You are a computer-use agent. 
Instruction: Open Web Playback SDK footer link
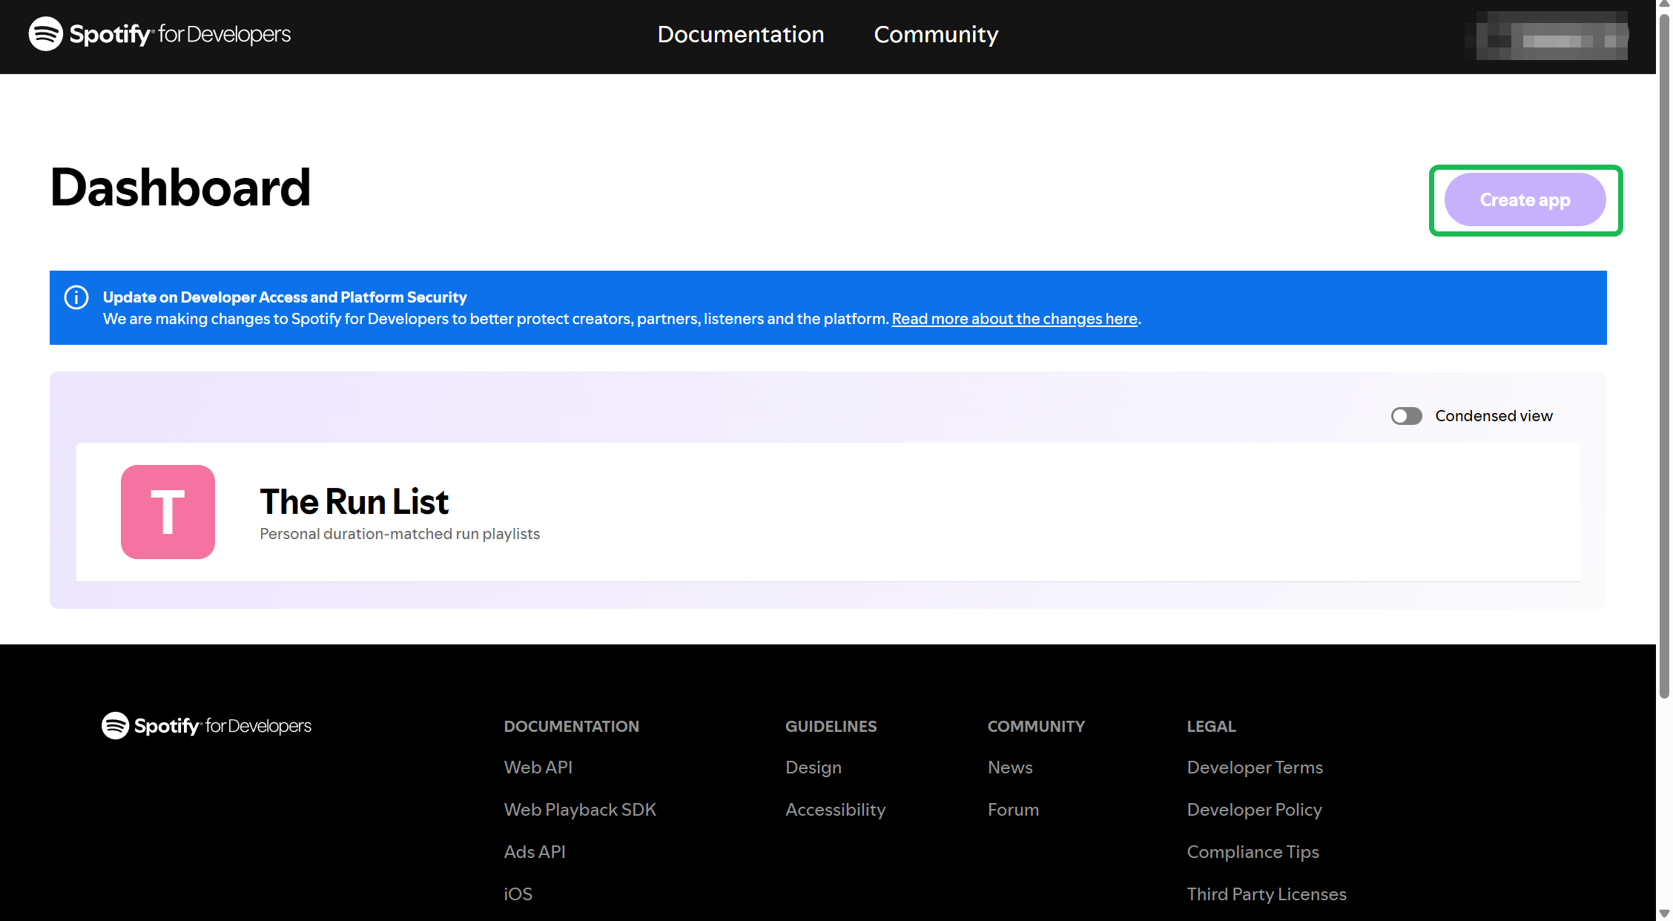pos(580,810)
